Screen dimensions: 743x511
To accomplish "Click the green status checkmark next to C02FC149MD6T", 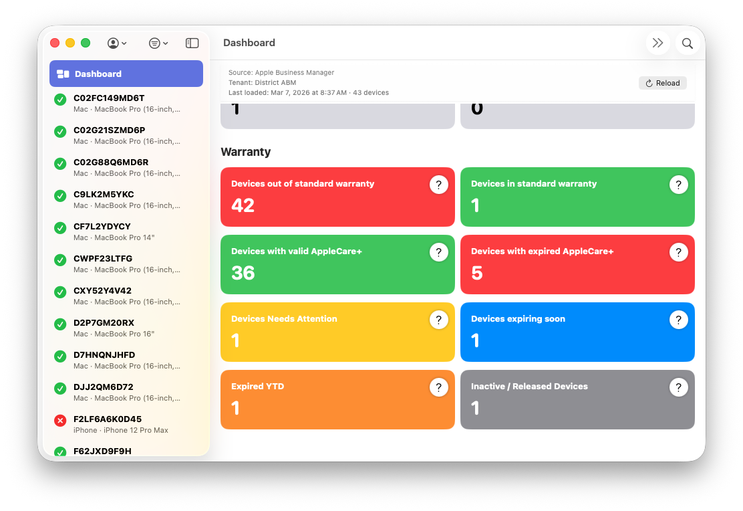I will tap(60, 99).
